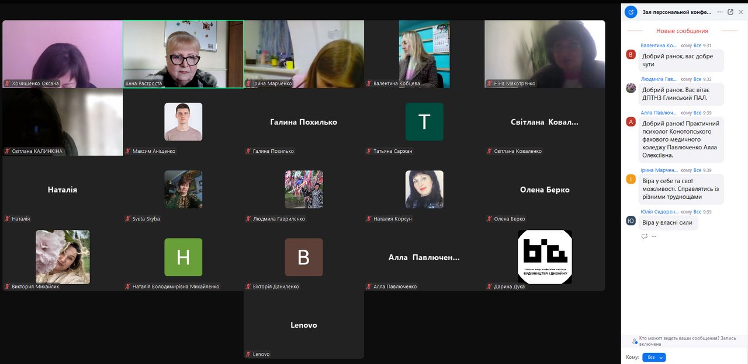
Task: Click Вікторія Даниленко's brown B avatar
Action: point(304,257)
